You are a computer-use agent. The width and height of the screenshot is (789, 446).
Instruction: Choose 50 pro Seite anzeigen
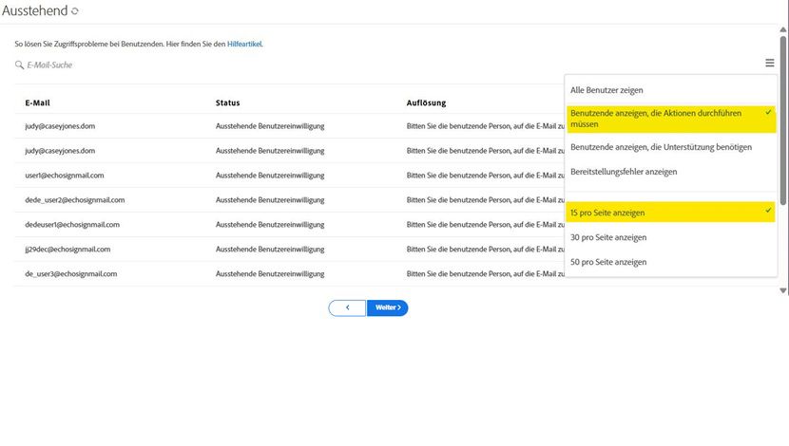(x=608, y=262)
